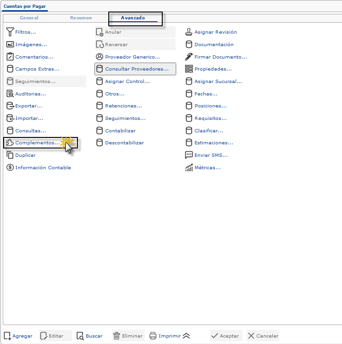This screenshot has width=342, height=344.
Task: Open Imágenes picture icon
Action: click(x=10, y=45)
